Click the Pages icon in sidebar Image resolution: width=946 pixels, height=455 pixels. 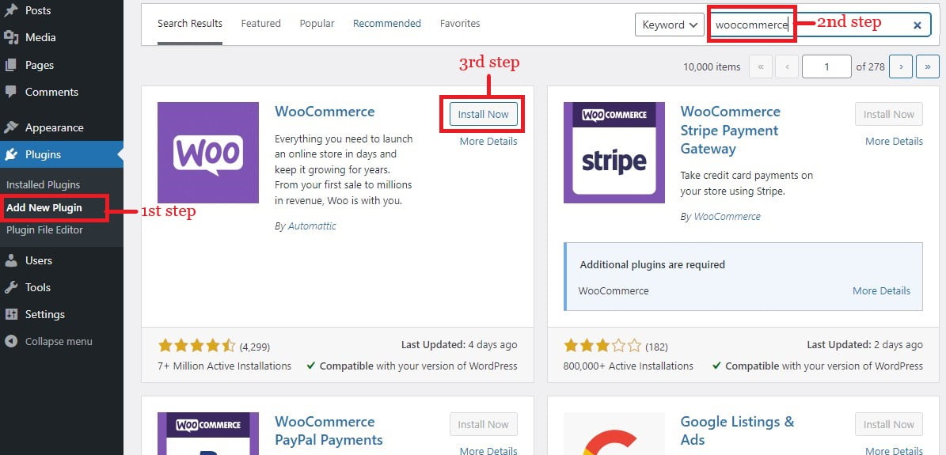click(11, 65)
